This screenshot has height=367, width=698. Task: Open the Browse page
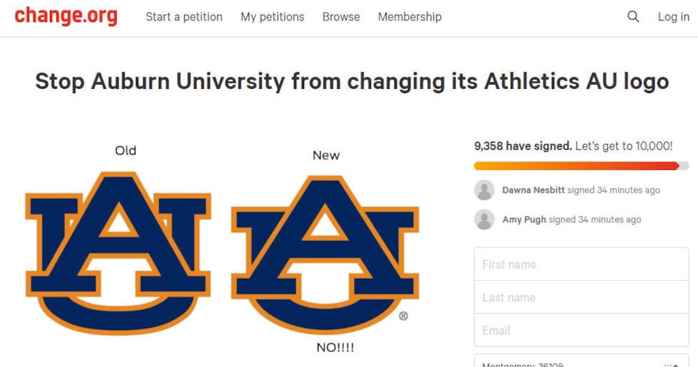point(341,16)
